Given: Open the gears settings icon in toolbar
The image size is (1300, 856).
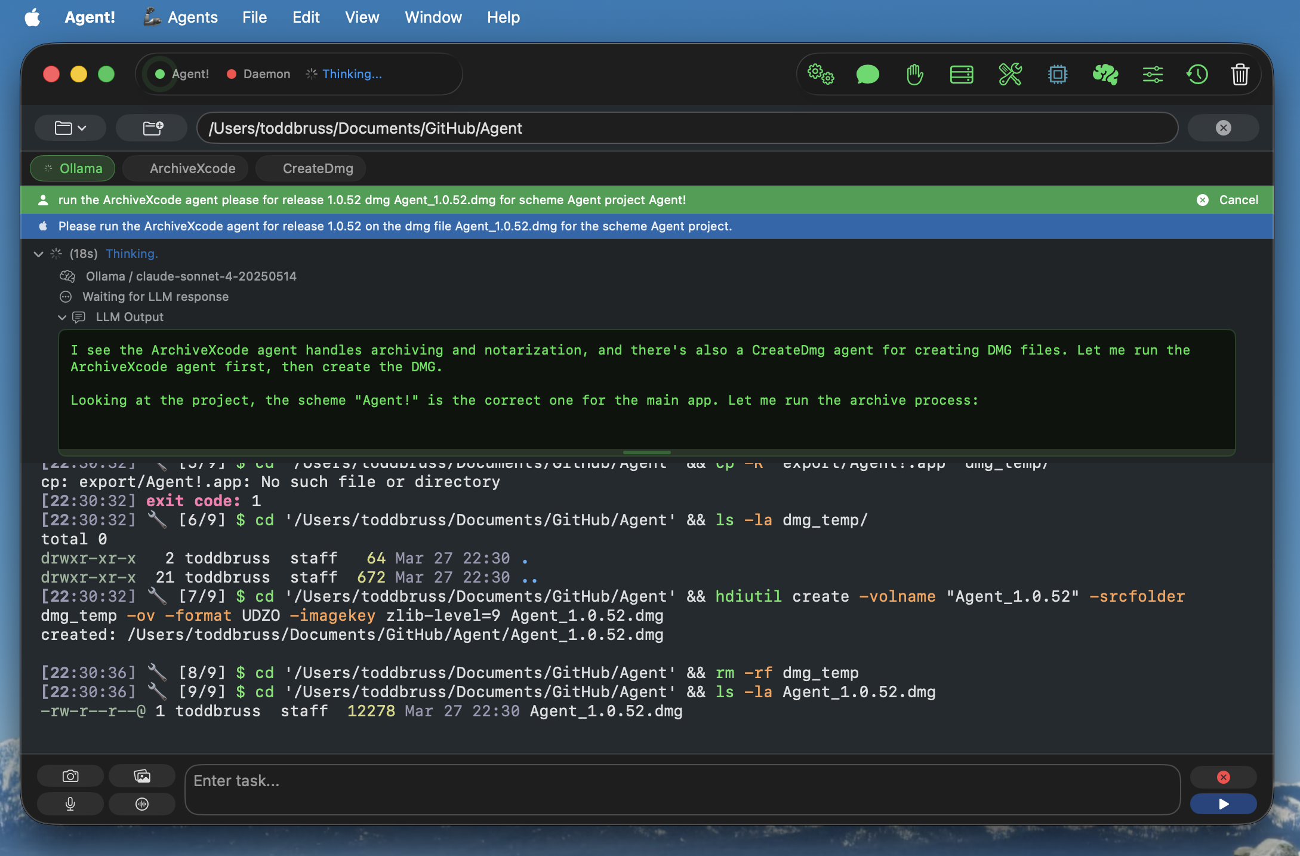Looking at the screenshot, I should click(x=821, y=75).
